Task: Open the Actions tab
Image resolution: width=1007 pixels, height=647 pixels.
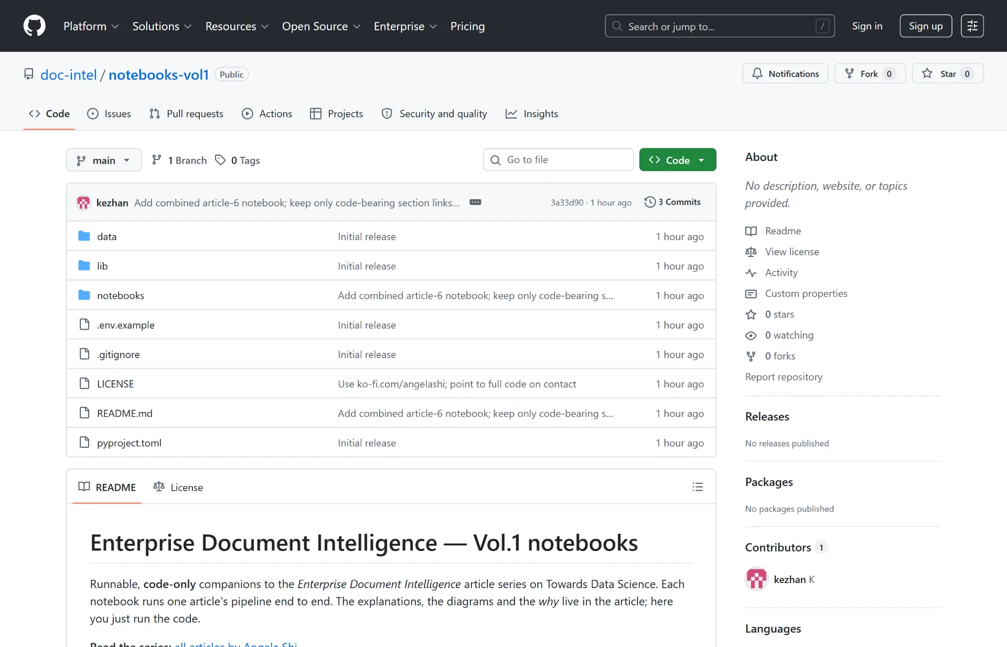Action: click(267, 114)
